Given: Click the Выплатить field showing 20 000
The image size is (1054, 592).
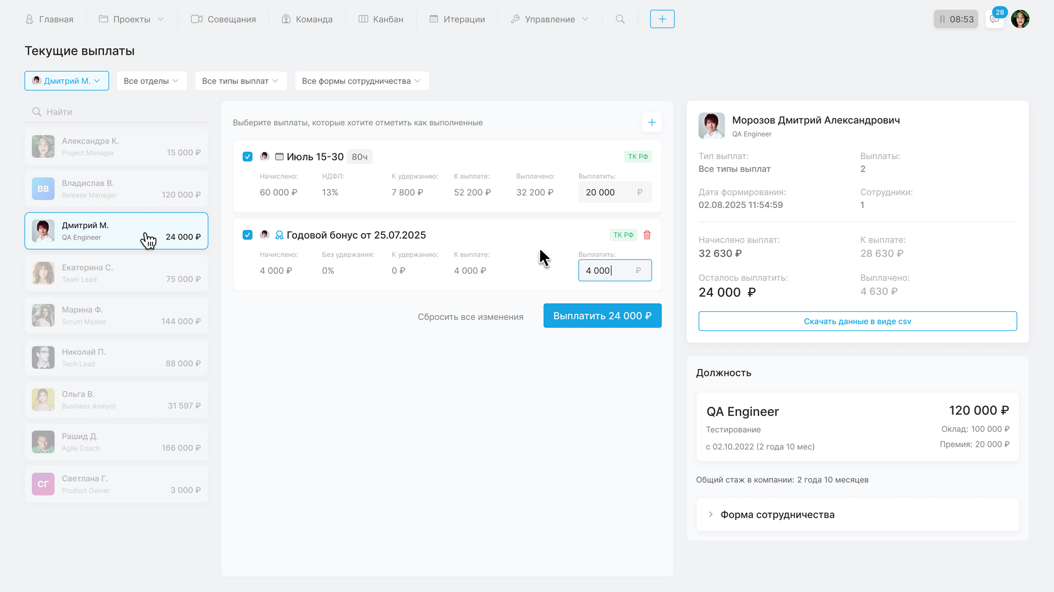Looking at the screenshot, I should coord(615,192).
